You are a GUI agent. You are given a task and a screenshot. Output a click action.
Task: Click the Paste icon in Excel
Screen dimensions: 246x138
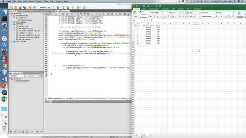(135, 13)
